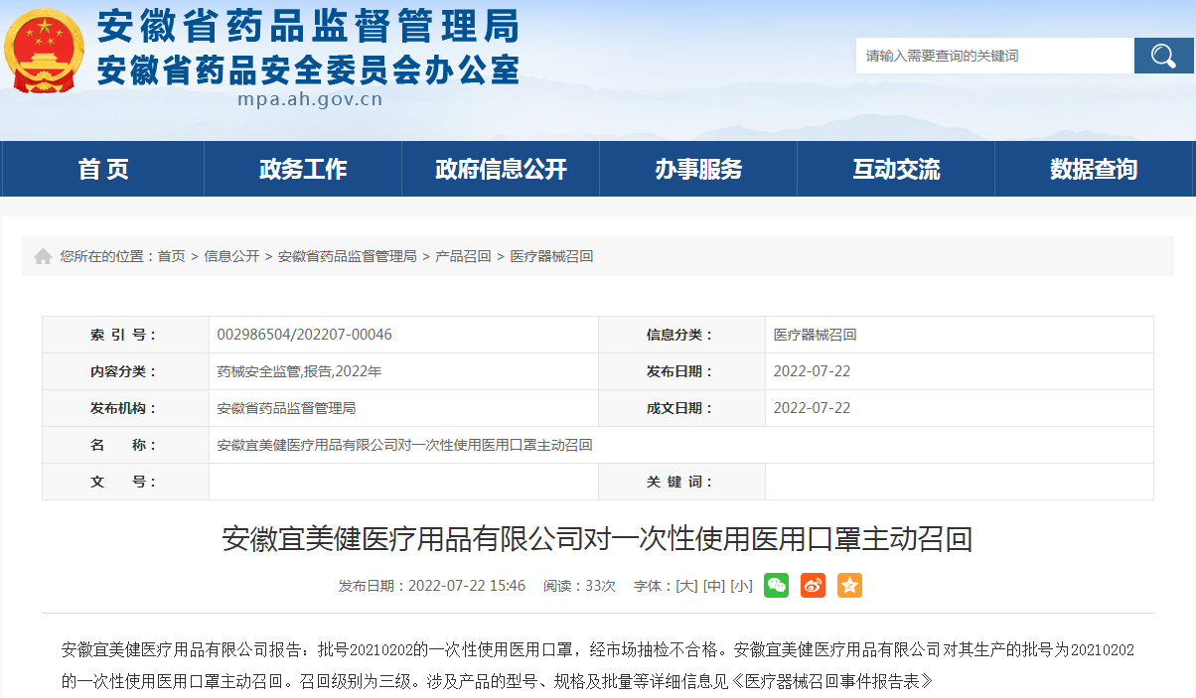Add to favorites with the star icon
The image size is (1196, 698).
(x=849, y=586)
